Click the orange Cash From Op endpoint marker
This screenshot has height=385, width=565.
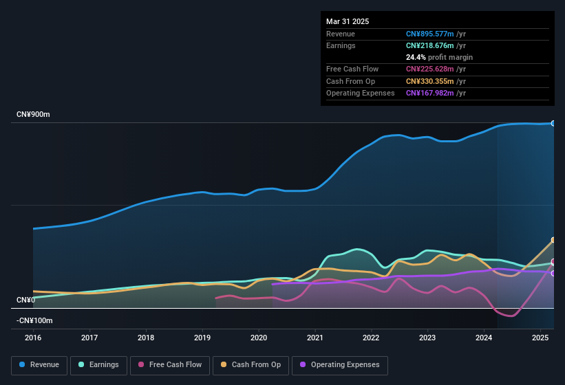point(553,240)
